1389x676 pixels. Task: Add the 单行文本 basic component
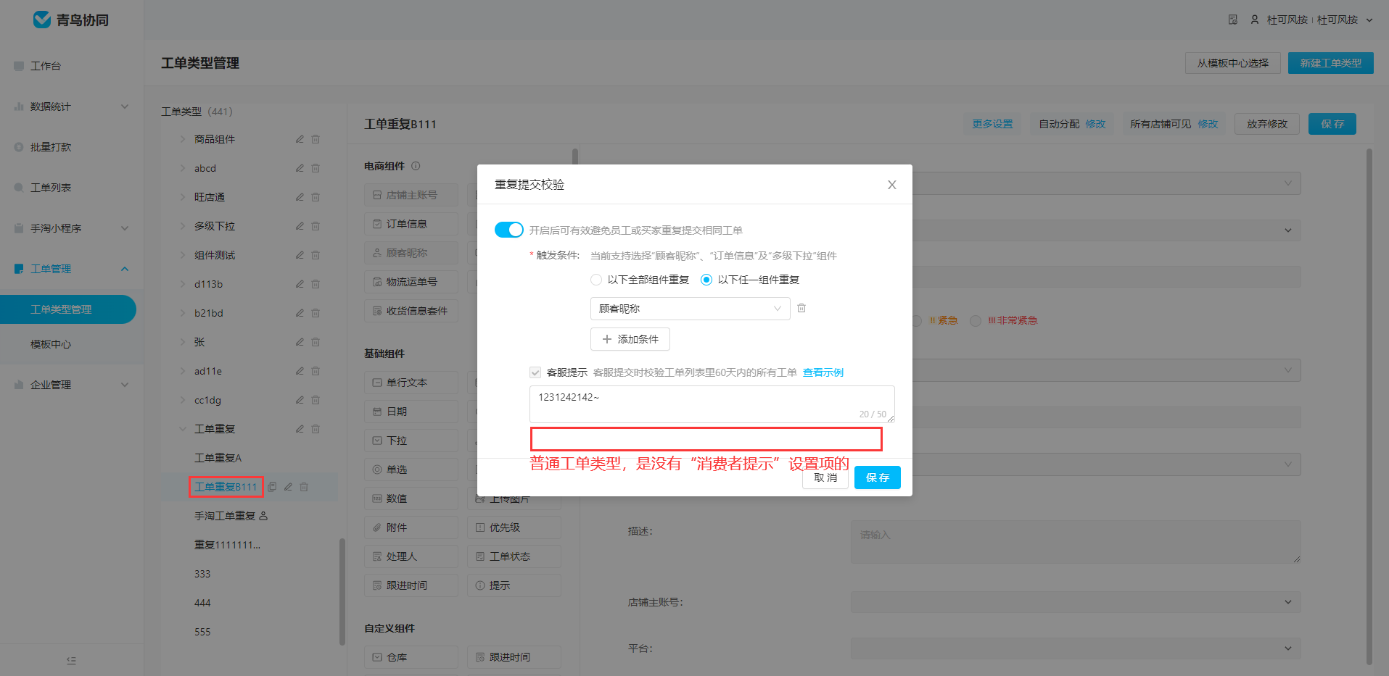click(411, 383)
